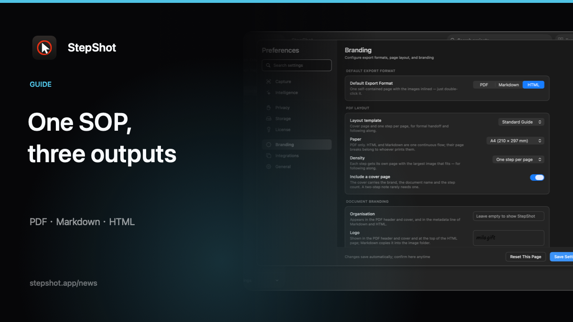Select the Privacy hand icon in sidebar

pos(269,107)
